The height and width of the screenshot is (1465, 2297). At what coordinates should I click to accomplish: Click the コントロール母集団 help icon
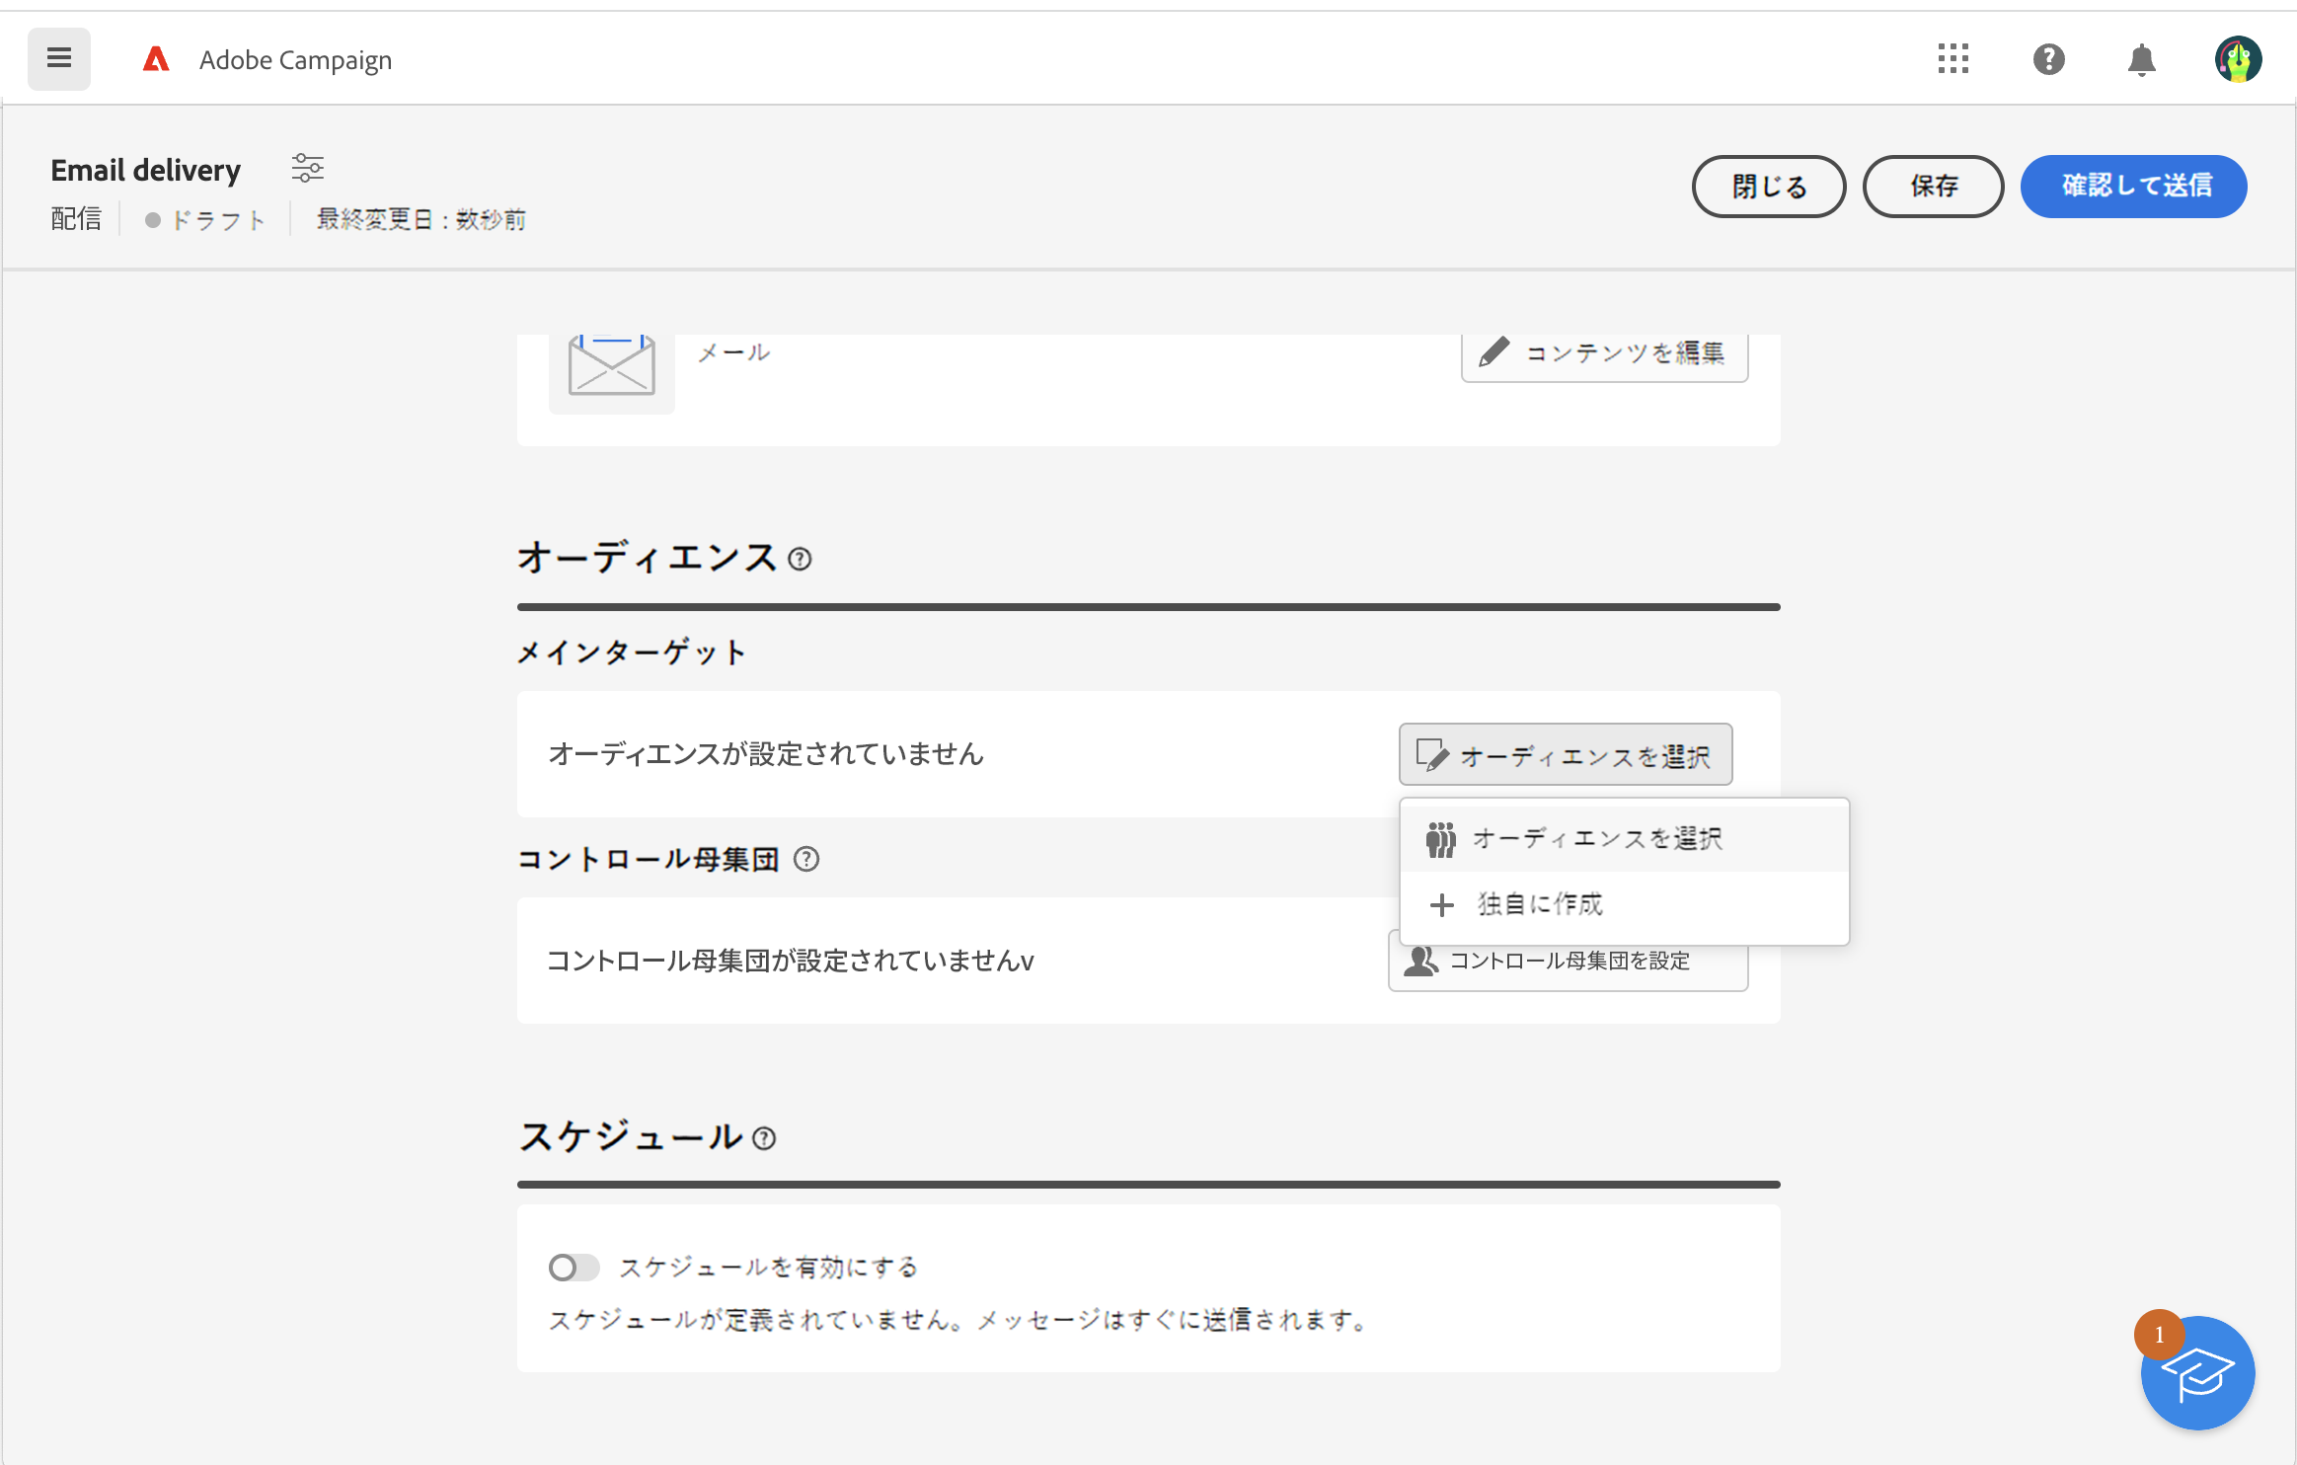[x=806, y=859]
